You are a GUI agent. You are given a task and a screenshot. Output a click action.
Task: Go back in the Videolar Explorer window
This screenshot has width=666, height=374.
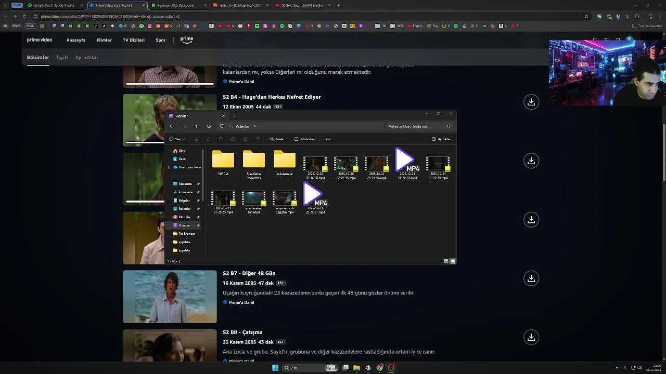tap(171, 126)
